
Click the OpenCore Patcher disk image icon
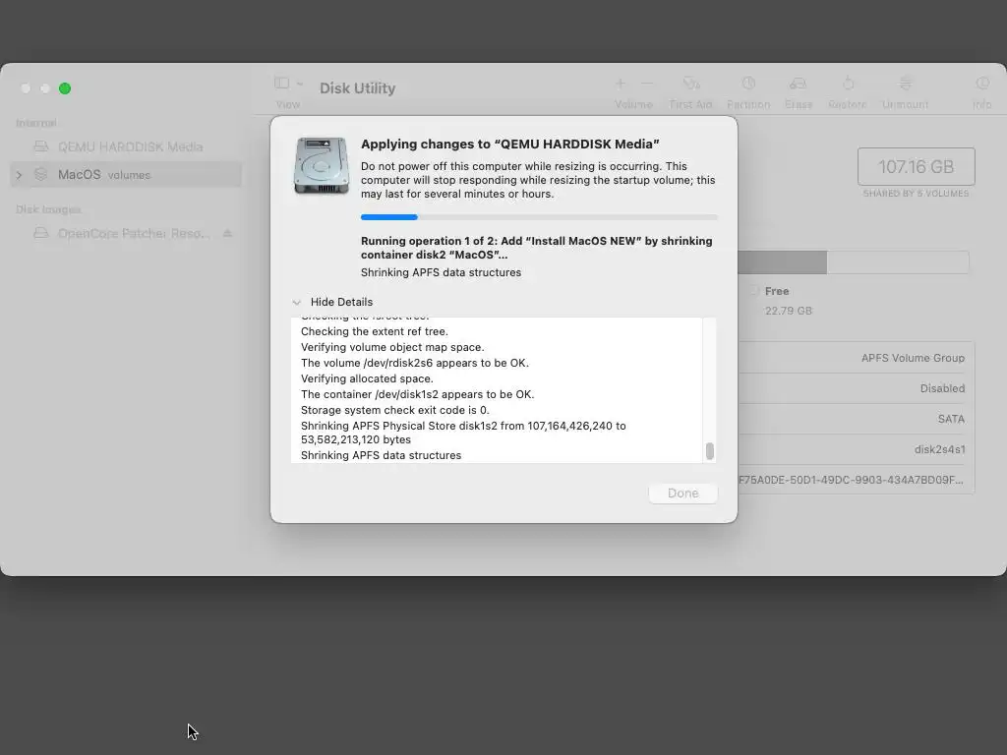(x=41, y=233)
